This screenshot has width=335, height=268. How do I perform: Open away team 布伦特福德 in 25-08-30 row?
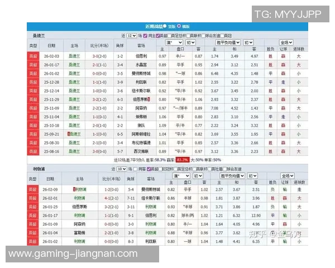pyautogui.click(x=141, y=143)
